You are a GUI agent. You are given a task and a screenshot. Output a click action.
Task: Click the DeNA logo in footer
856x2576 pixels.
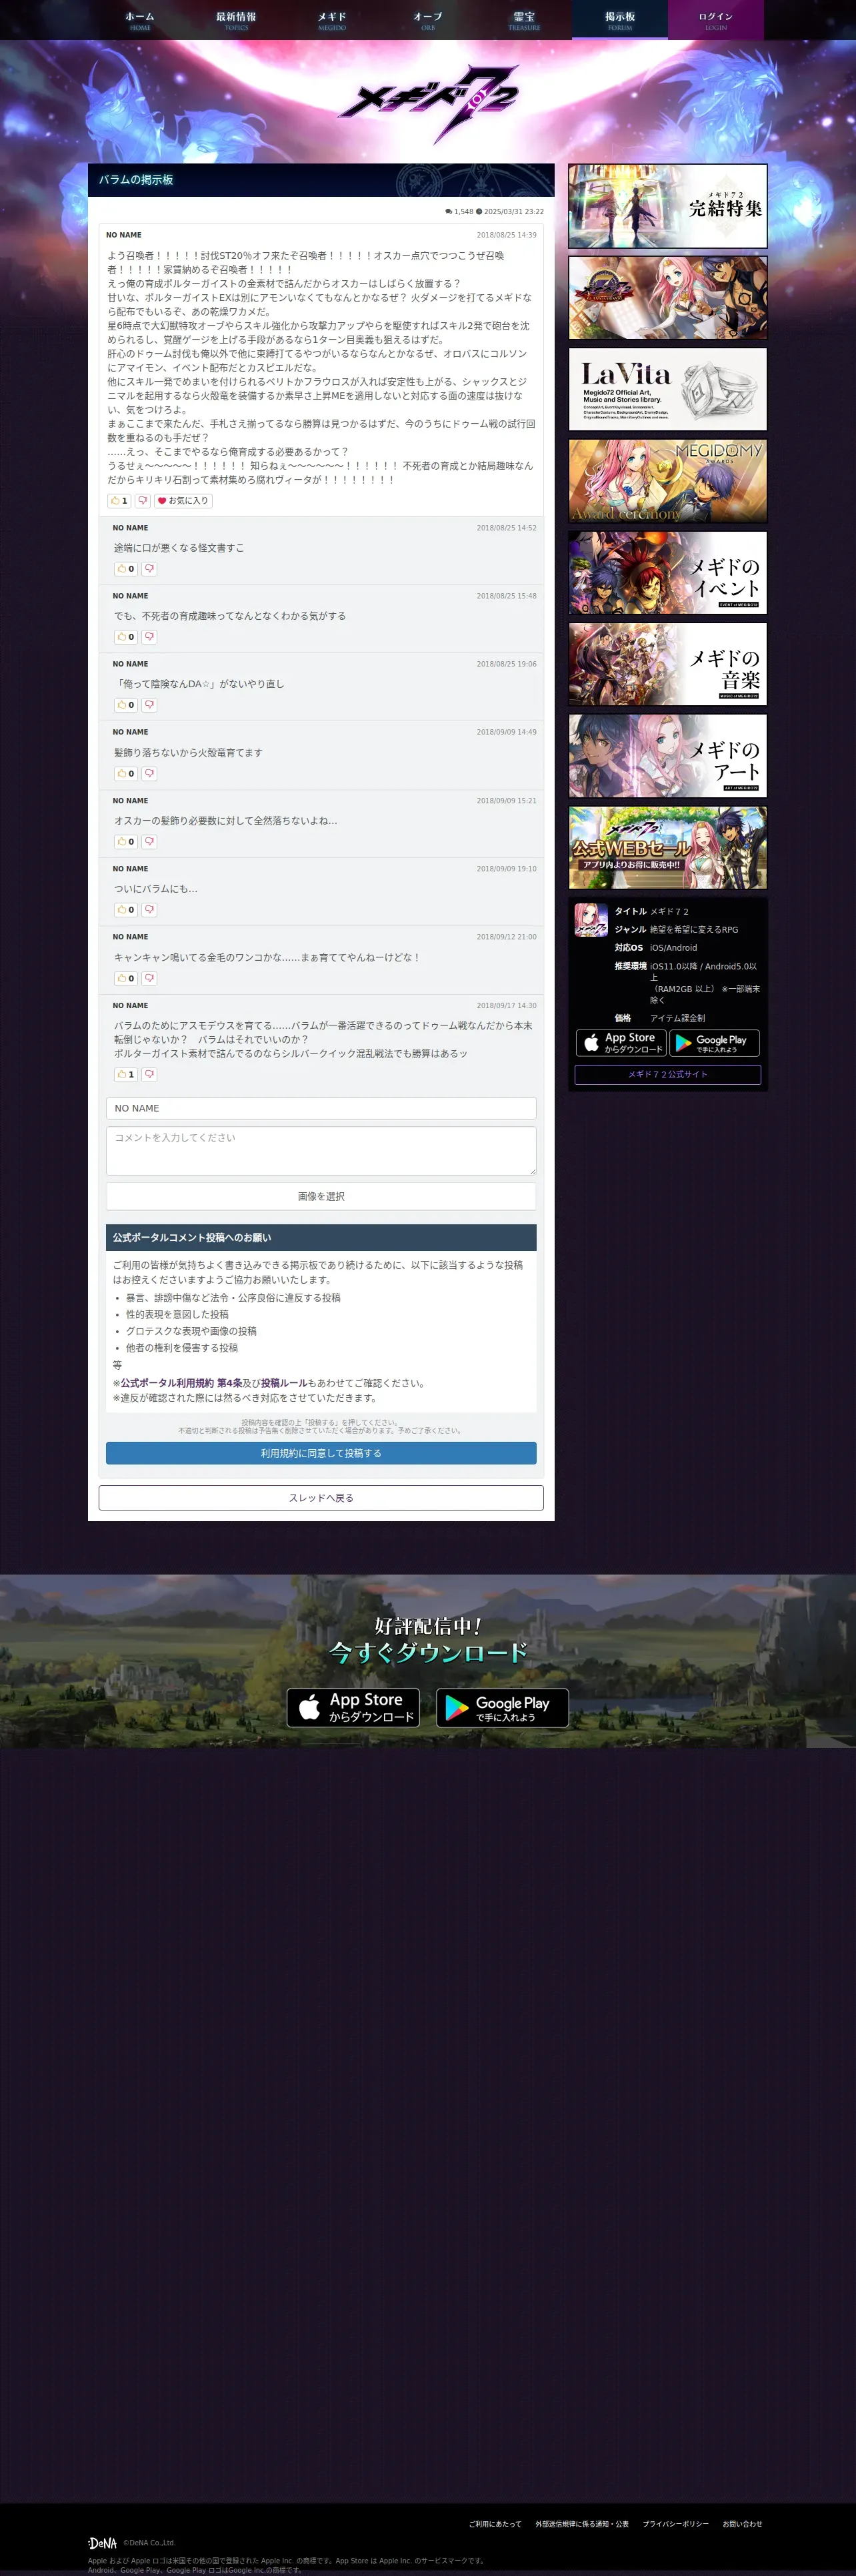(103, 2543)
